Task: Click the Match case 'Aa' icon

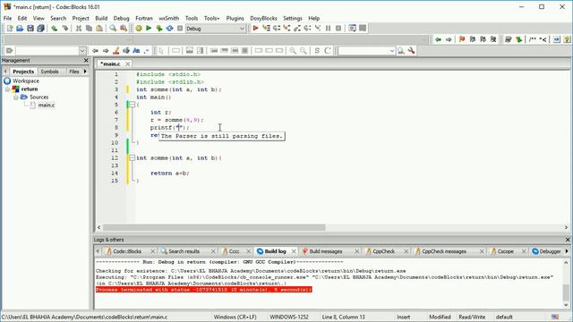Action: pos(136,51)
